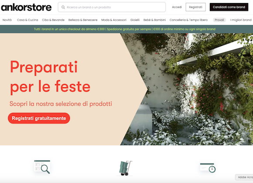Click the delivery hand truck icon
253x183 pixels.
(x=125, y=168)
